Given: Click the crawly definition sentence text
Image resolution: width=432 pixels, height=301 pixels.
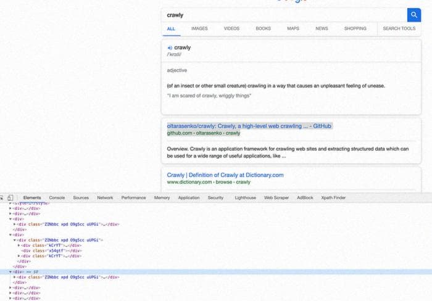Looking at the screenshot, I should tap(276, 86).
